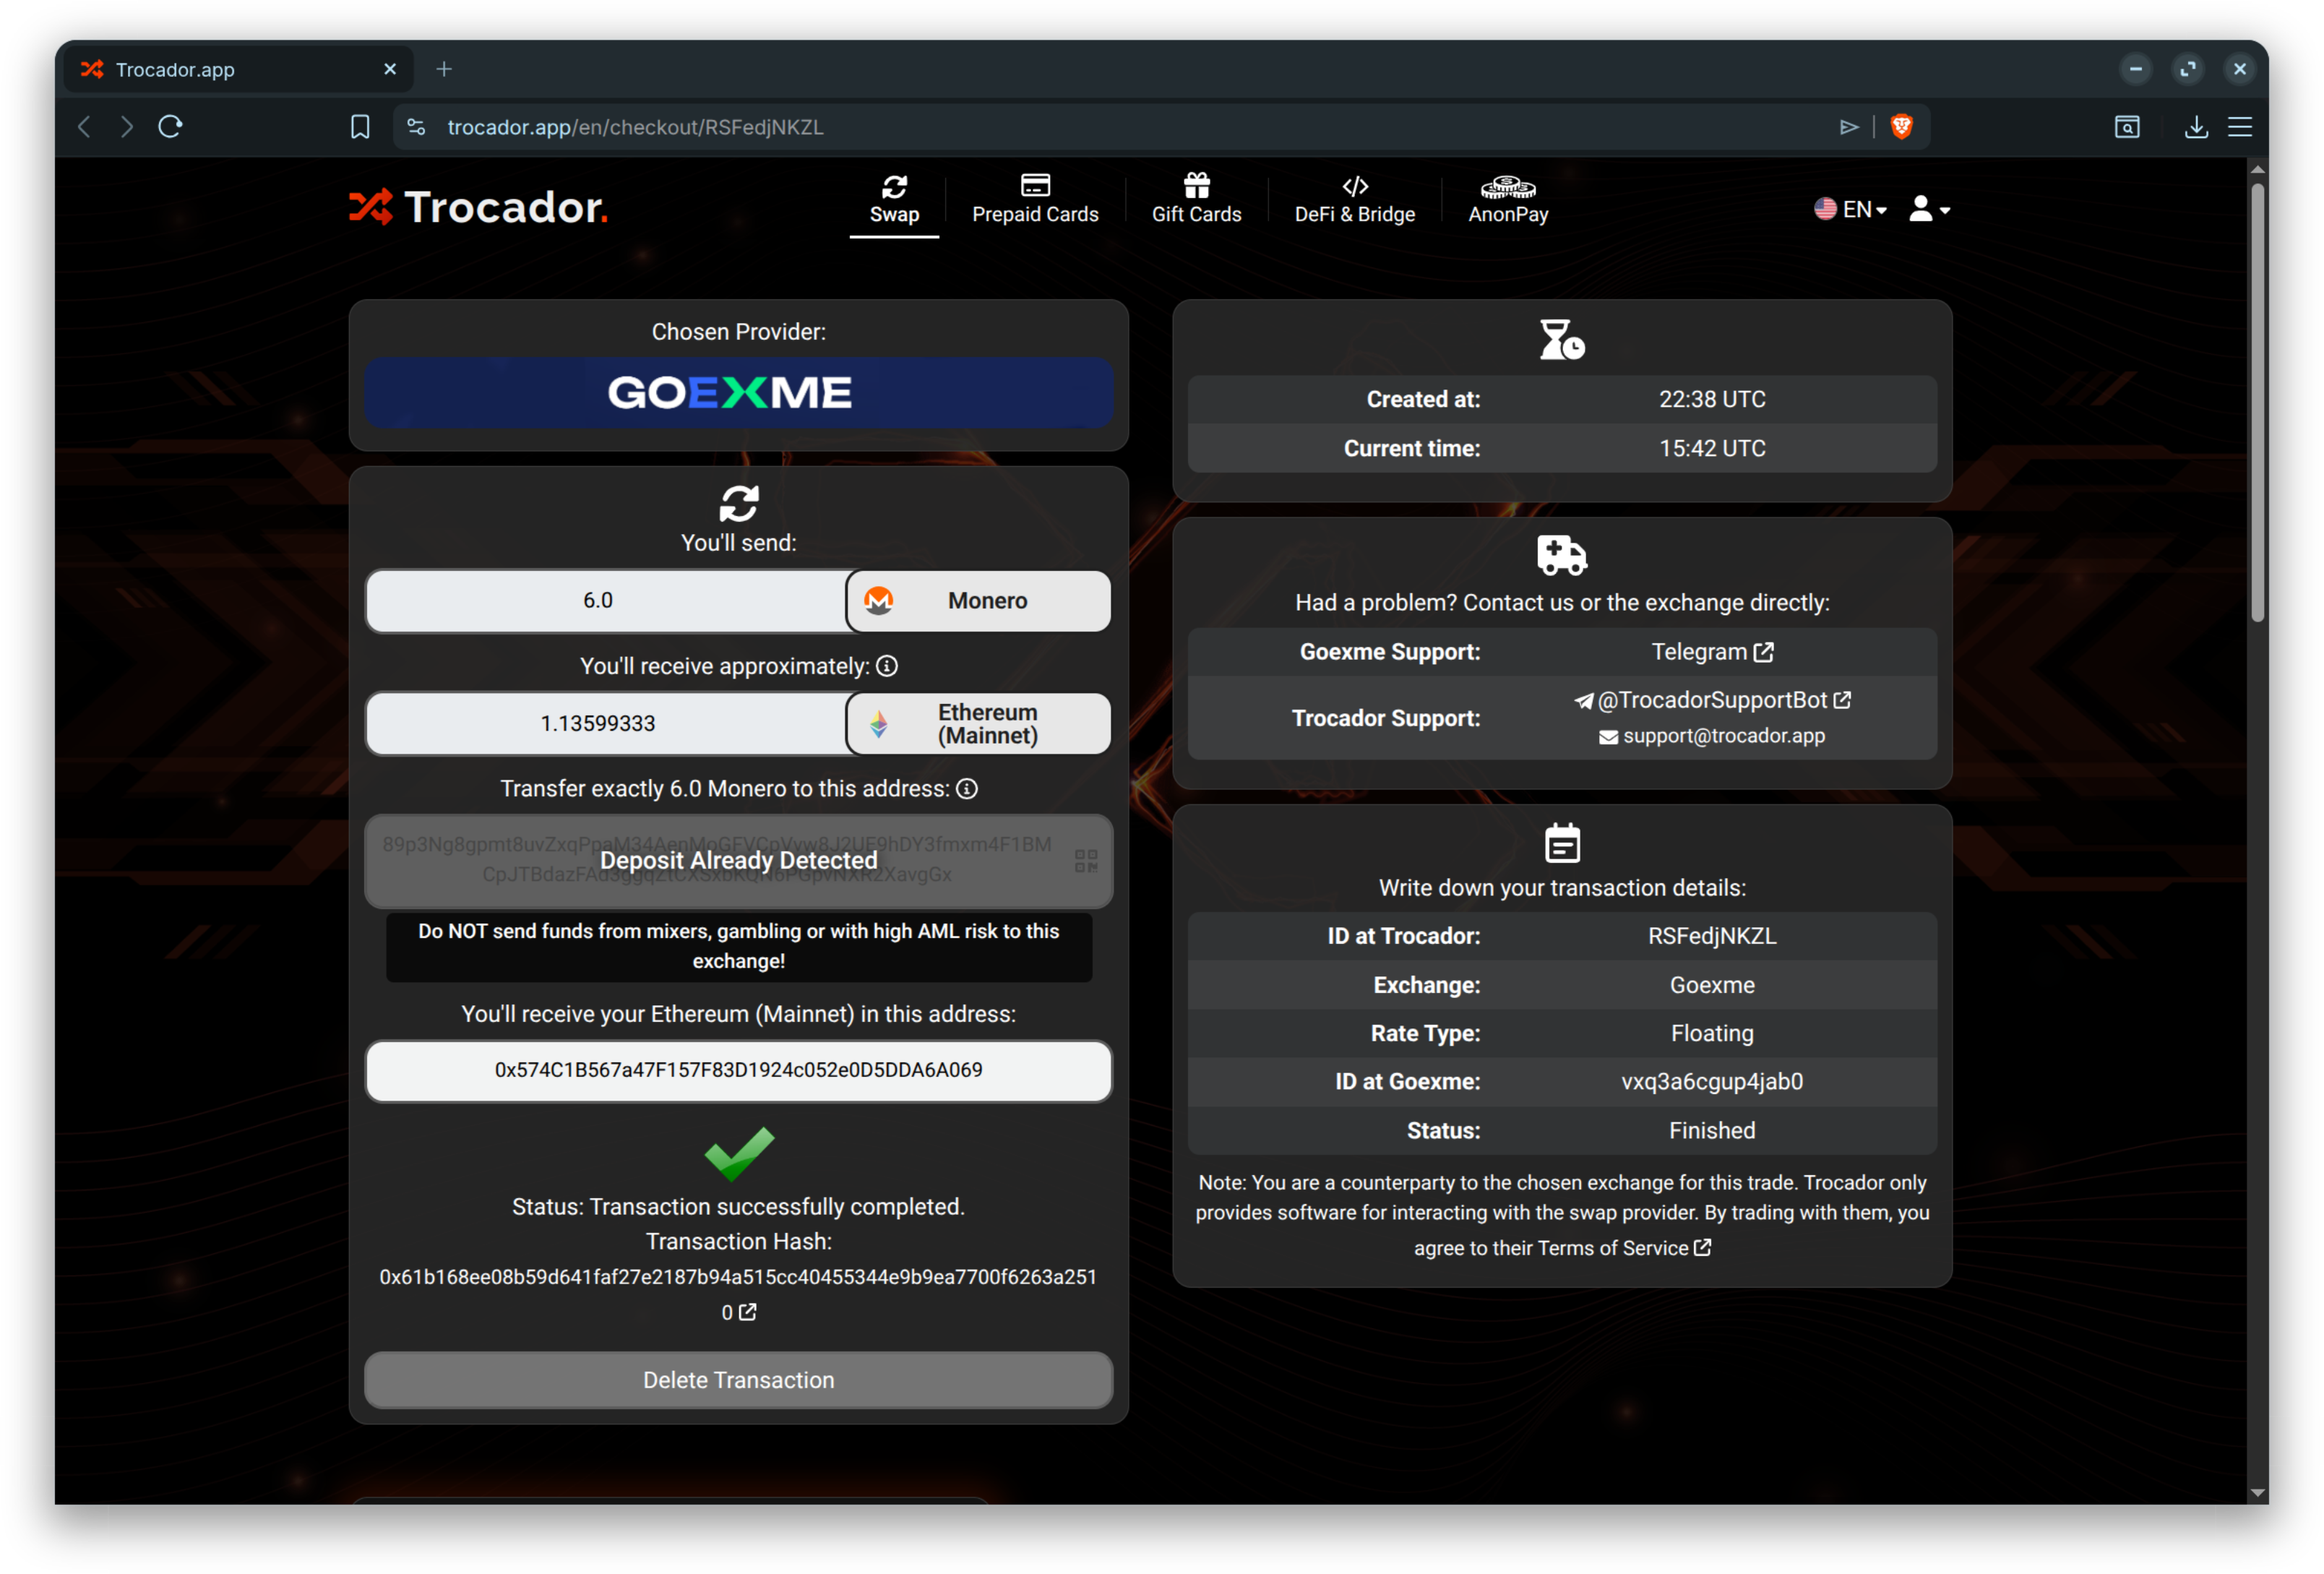Screen dimensions: 2324x1574
Task: Bookmark this page
Action: pos(360,127)
